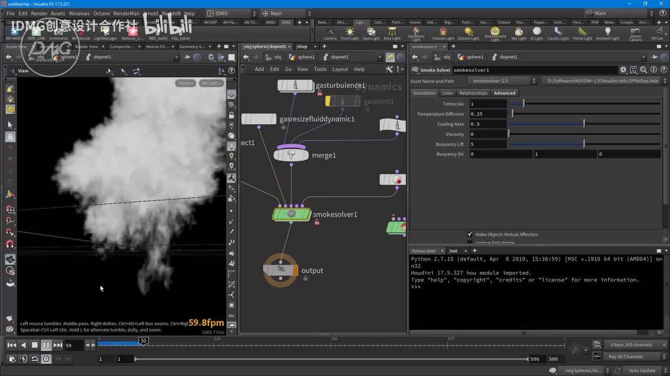
Task: Adjust the Cooling Rate slider
Action: coord(584,124)
